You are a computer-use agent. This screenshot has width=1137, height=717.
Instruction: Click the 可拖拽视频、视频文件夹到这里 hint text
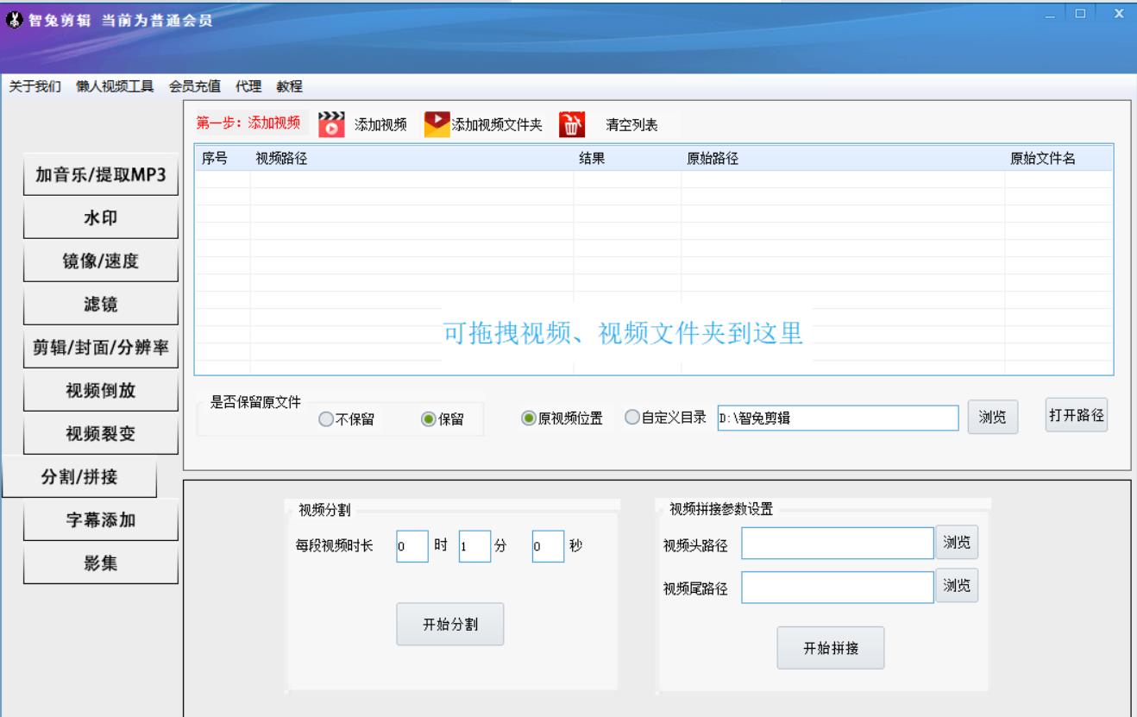click(x=624, y=332)
